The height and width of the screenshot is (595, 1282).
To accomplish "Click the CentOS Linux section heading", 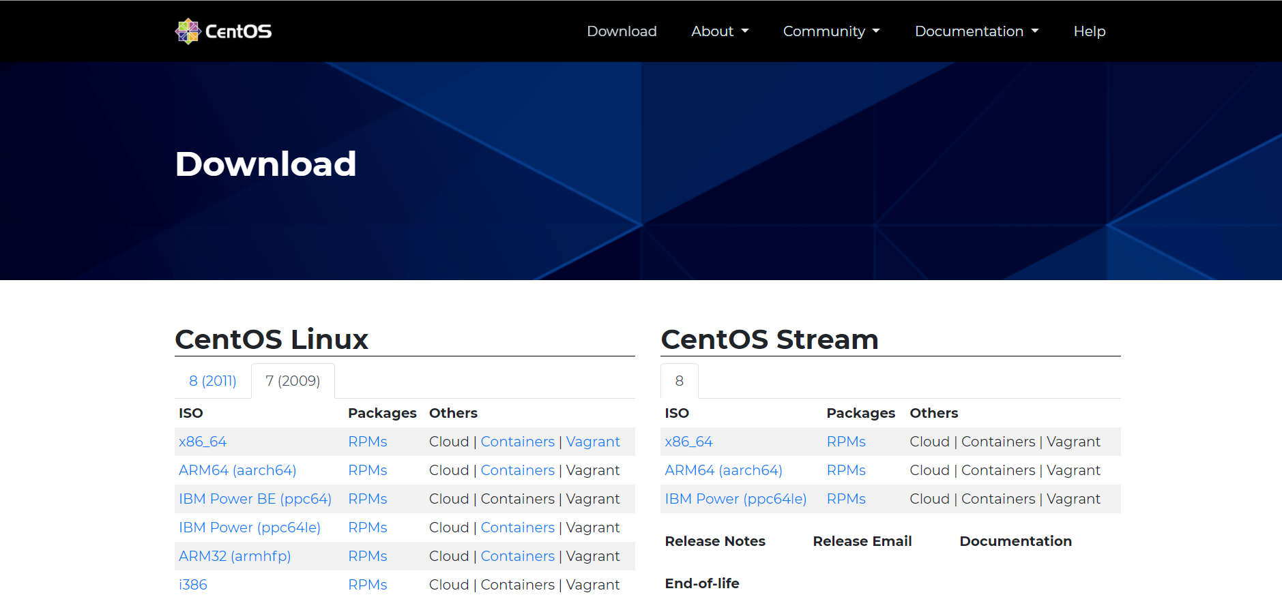I will (272, 339).
